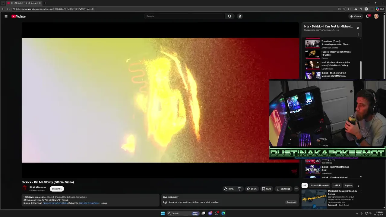Show hidden system tray icons
386x217 pixels.
pyautogui.click(x=356, y=213)
